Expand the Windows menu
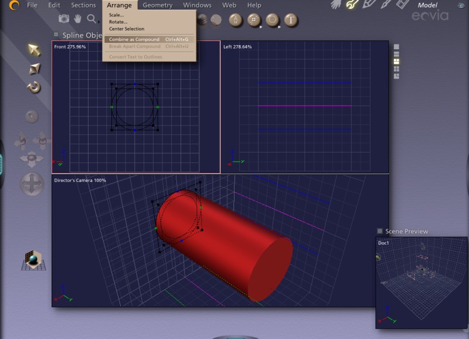Image resolution: width=469 pixels, height=339 pixels. pos(197,5)
